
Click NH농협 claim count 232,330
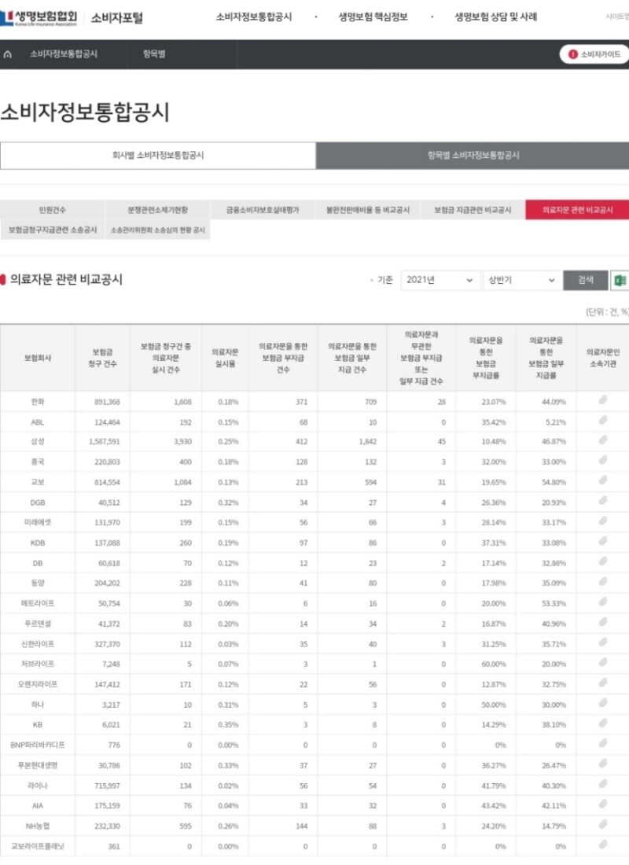click(107, 826)
